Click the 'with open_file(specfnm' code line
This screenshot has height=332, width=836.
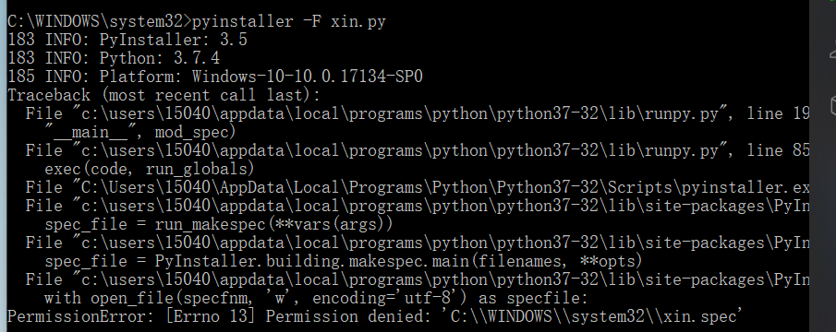coord(316,298)
